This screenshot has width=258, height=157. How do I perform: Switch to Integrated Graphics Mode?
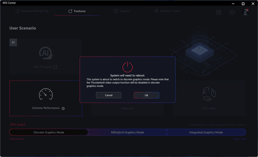click(206, 133)
